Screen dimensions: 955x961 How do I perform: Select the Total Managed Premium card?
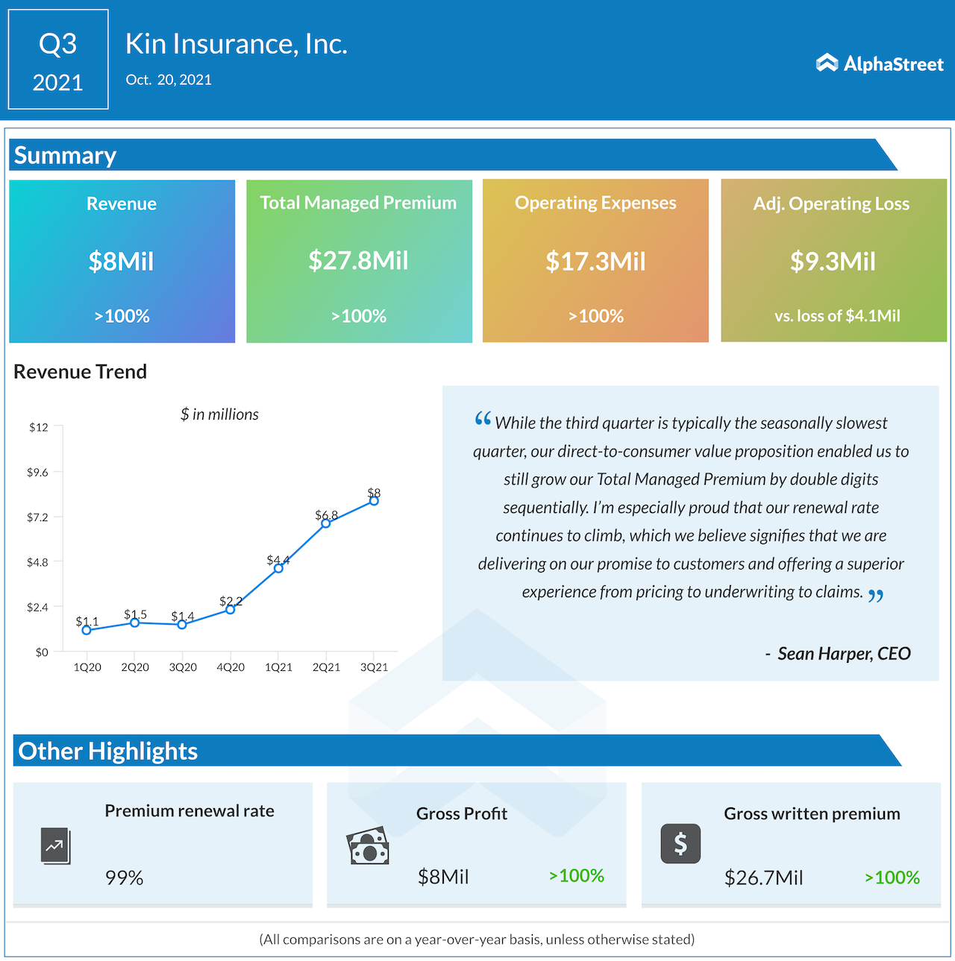(359, 261)
